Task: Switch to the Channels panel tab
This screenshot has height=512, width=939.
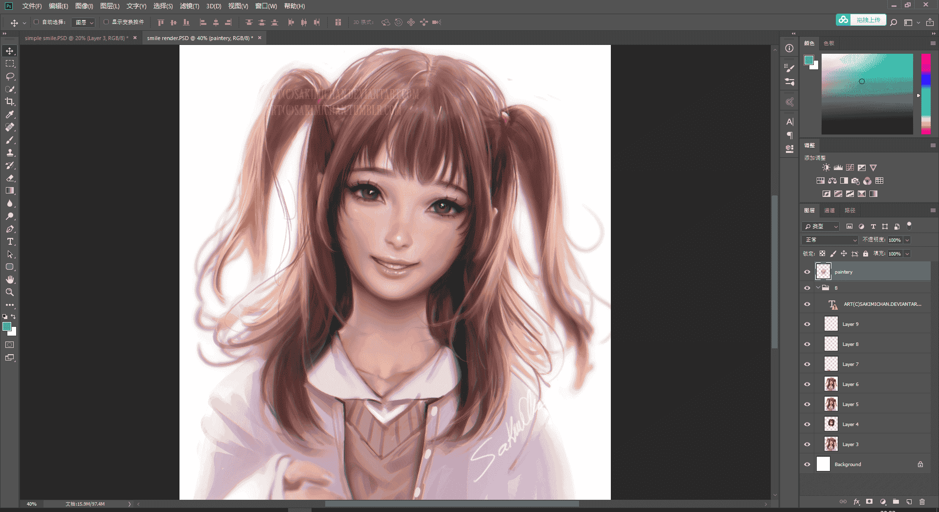Action: (x=829, y=210)
